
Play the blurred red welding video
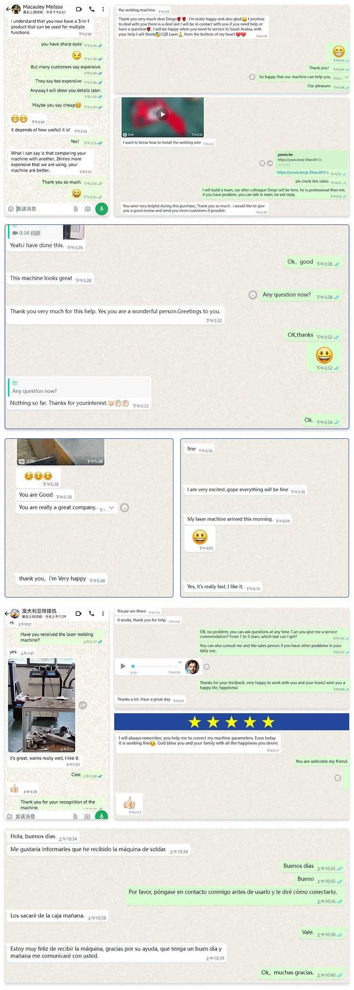(162, 114)
